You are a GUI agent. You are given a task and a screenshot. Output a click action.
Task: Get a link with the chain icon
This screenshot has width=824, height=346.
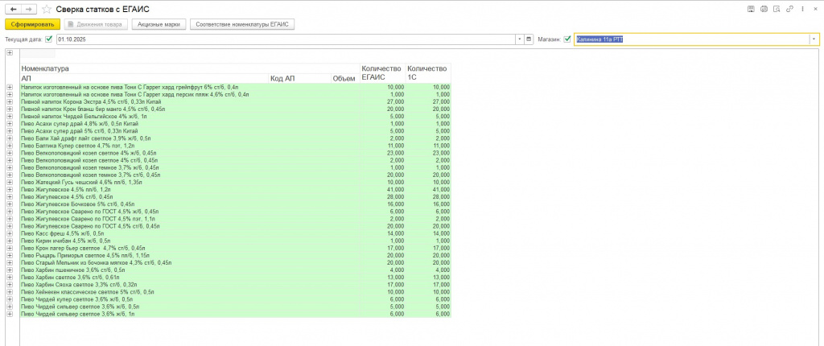pyautogui.click(x=789, y=9)
